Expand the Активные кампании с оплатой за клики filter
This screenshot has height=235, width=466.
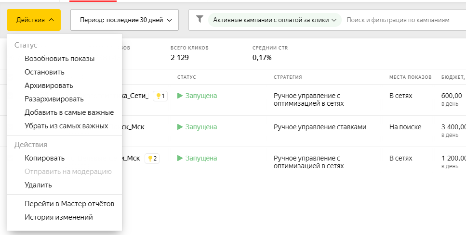tap(275, 20)
